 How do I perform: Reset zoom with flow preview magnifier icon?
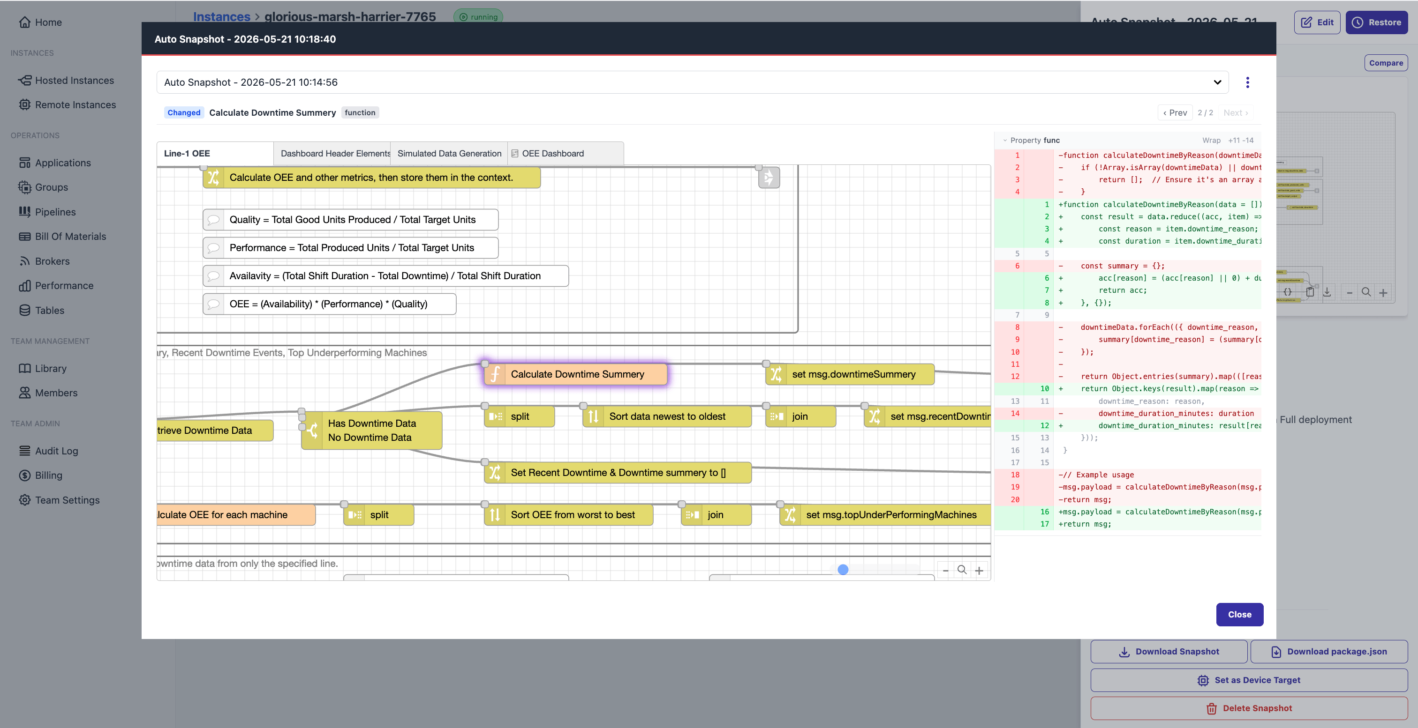[962, 570]
